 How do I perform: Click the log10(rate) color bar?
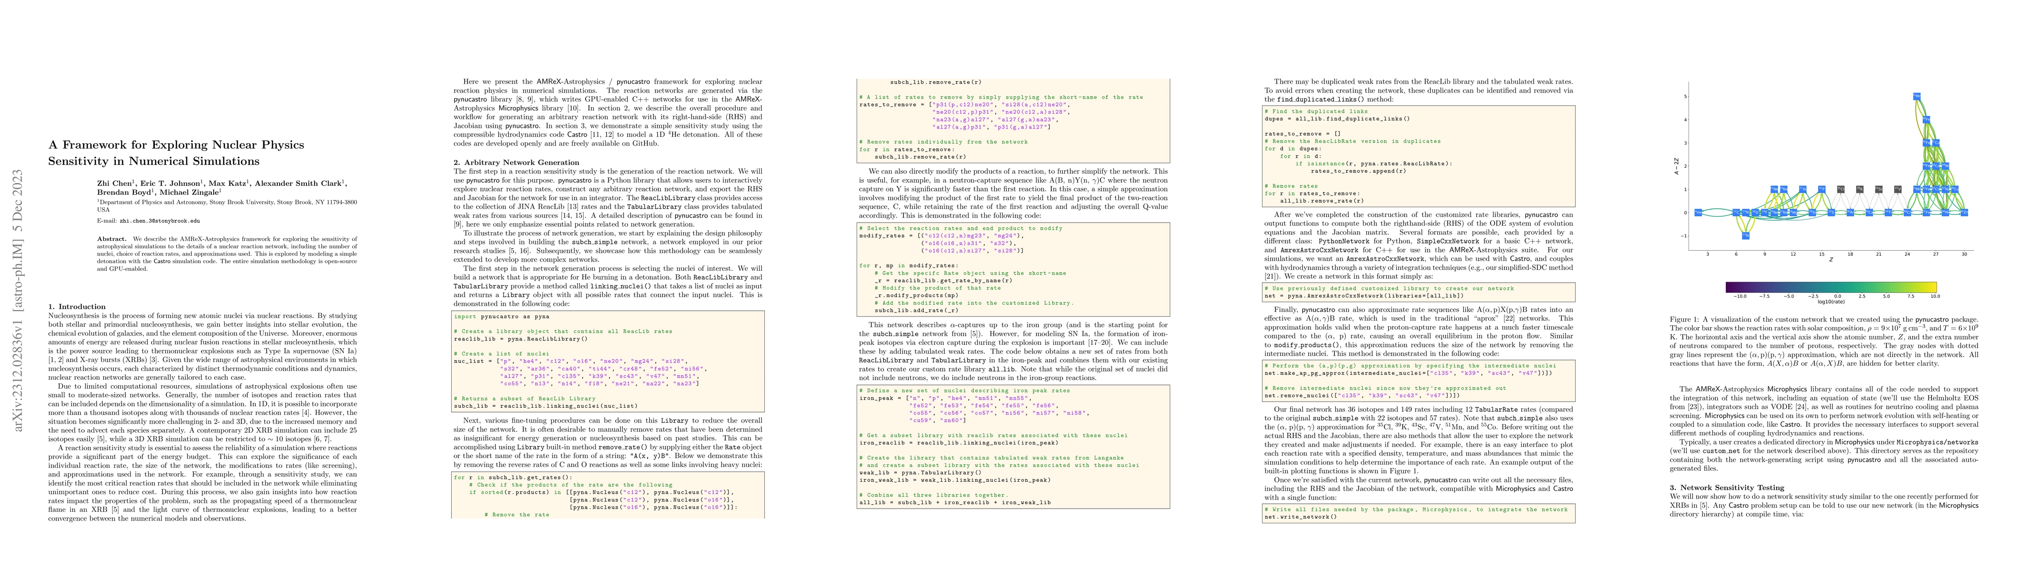pos(1831,287)
